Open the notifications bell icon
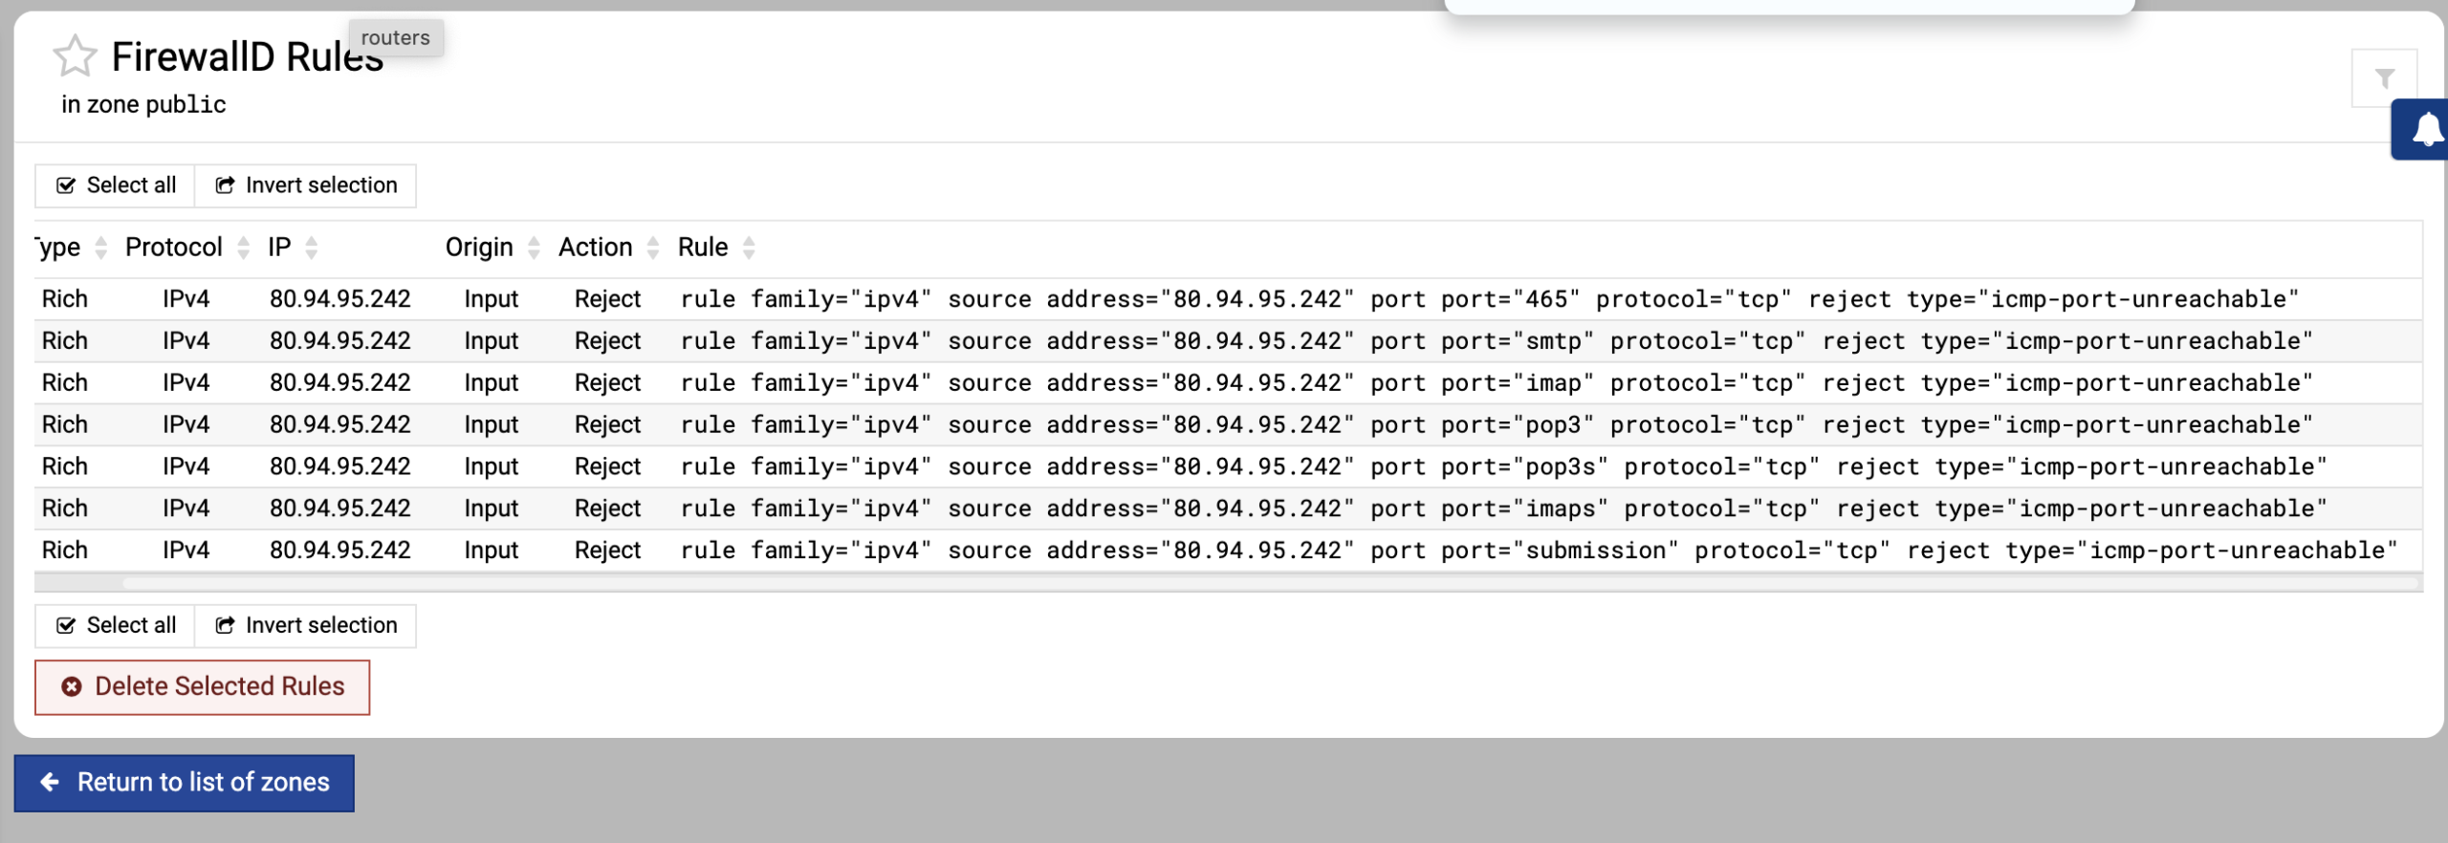 [2424, 129]
